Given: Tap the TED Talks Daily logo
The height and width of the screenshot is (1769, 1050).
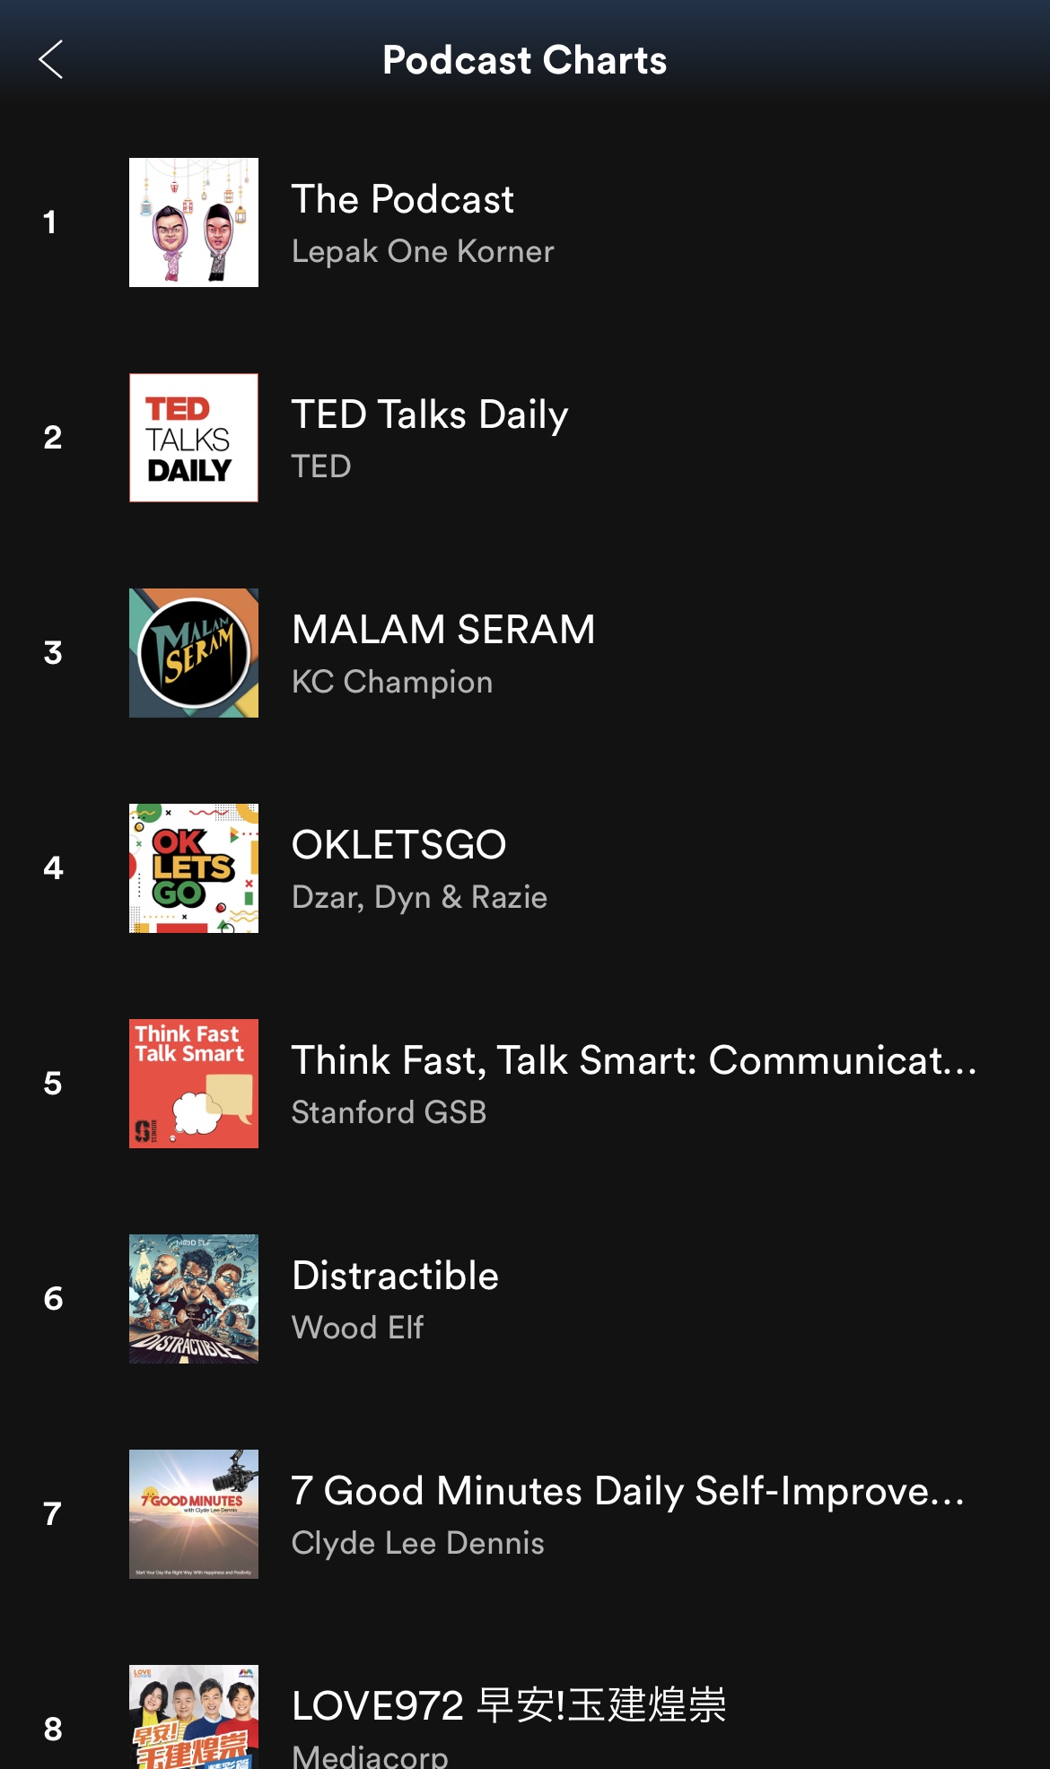Looking at the screenshot, I should click(194, 438).
